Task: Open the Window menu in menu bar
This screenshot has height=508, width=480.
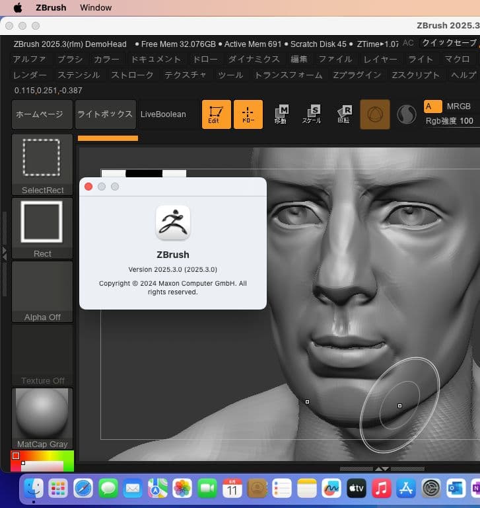Action: click(x=96, y=8)
